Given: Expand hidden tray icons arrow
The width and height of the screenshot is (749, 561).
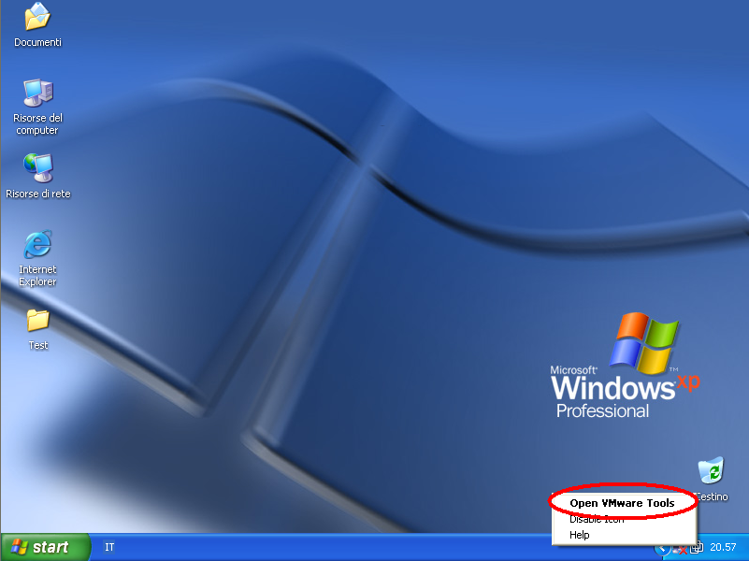Looking at the screenshot, I should 662,549.
